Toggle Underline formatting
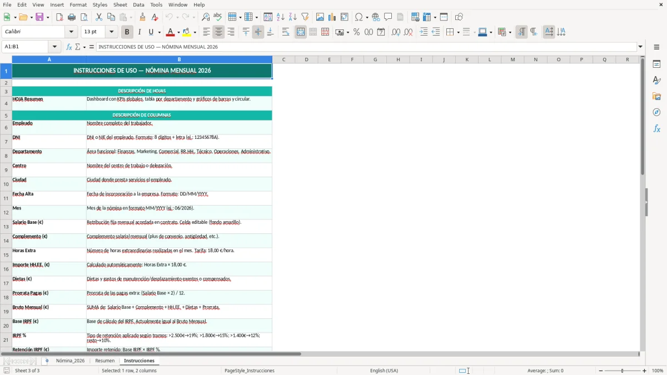The height and width of the screenshot is (375, 667). tap(151, 32)
